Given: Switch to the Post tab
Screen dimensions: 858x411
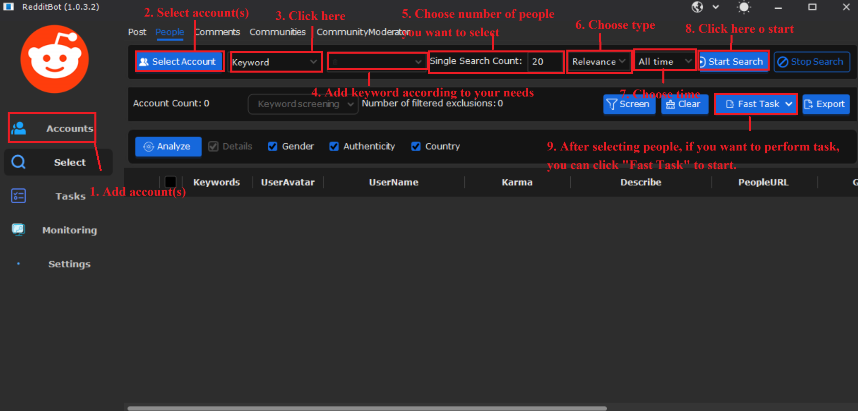Looking at the screenshot, I should tap(137, 32).
